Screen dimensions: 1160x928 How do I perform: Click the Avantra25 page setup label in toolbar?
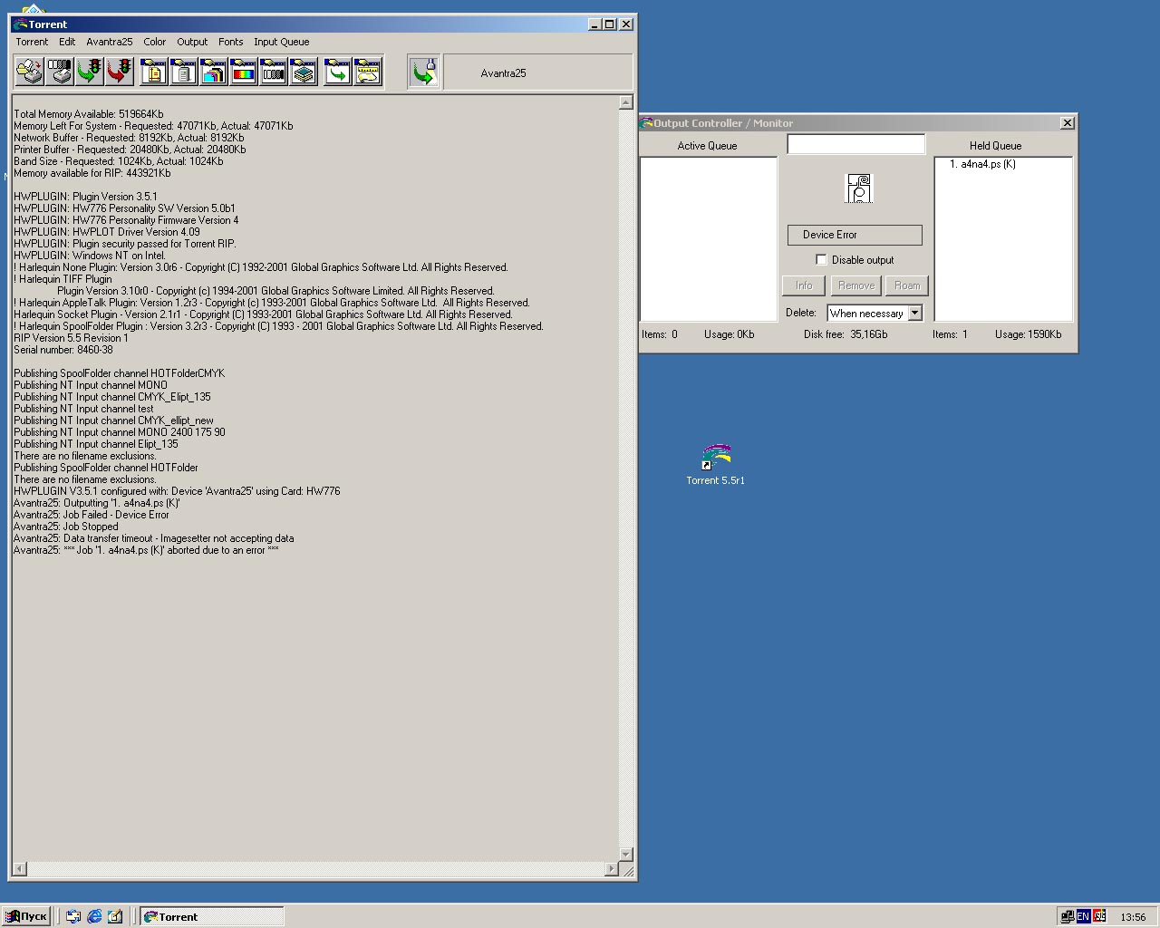[x=503, y=73]
